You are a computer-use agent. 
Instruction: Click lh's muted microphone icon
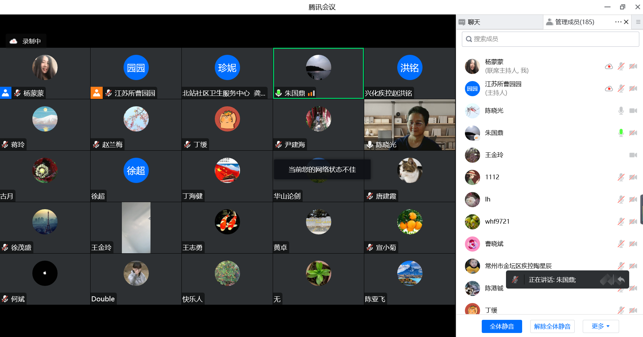point(621,199)
